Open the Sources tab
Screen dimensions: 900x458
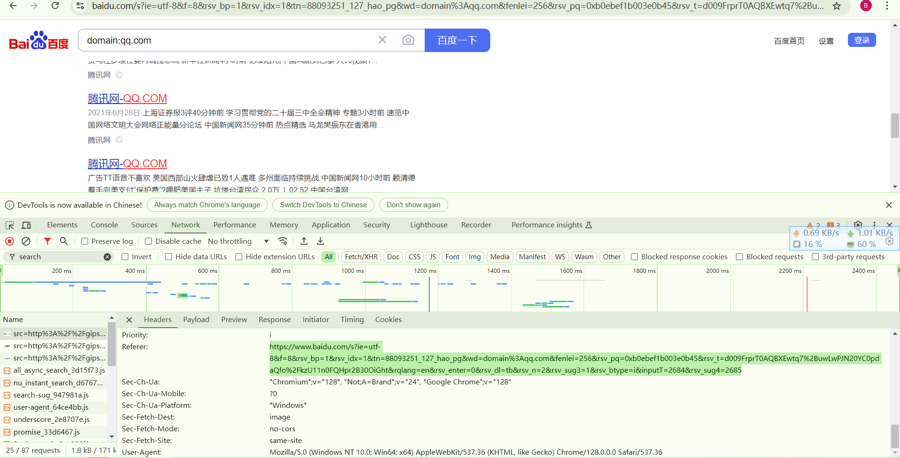click(x=144, y=225)
